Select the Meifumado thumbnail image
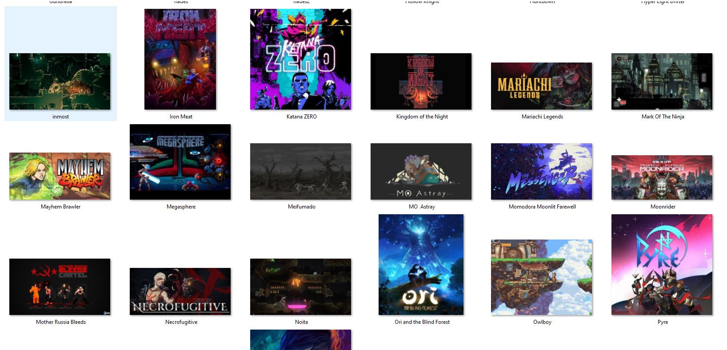Viewport: 727px width, 350px height. pyautogui.click(x=301, y=171)
